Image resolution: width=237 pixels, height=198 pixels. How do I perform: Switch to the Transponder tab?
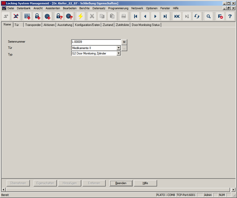33,25
